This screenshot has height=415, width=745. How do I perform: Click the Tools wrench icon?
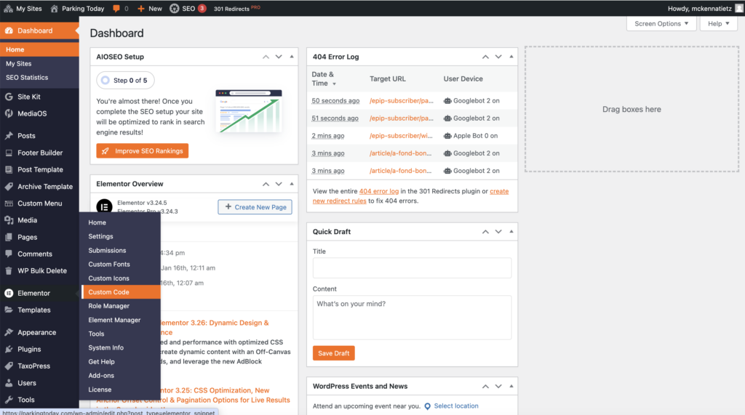9,400
